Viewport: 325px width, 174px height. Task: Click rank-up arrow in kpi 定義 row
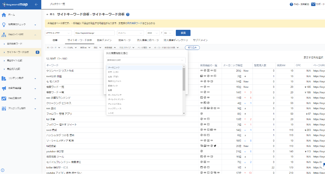(x=245, y=119)
